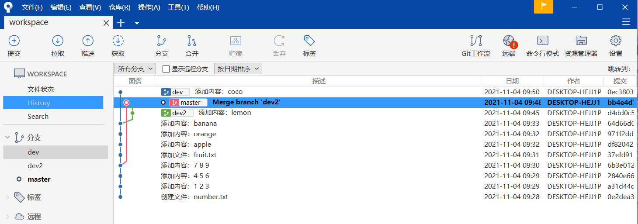Open the 帮助(H) menu

(208, 7)
